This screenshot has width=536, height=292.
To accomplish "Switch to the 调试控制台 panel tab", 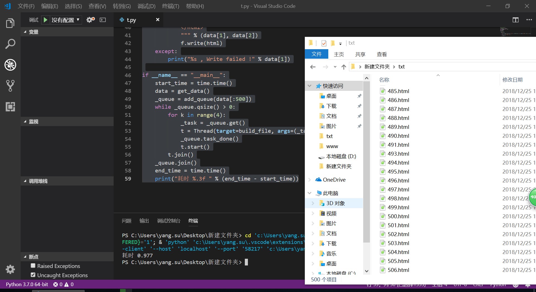I will (x=169, y=221).
